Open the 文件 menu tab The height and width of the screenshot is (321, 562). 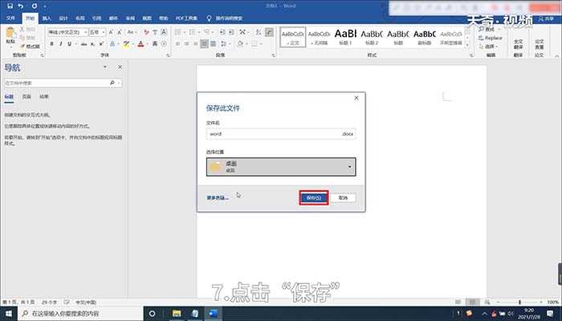click(x=11, y=16)
